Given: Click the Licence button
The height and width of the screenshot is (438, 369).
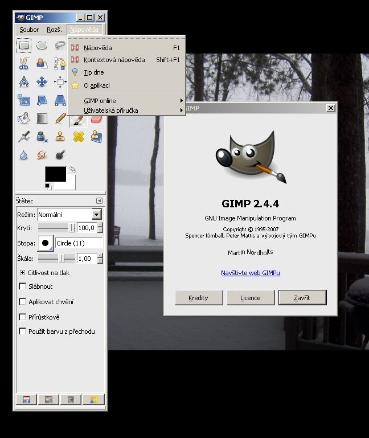Looking at the screenshot, I should (x=251, y=297).
